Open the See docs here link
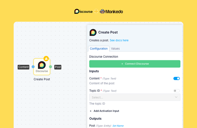This screenshot has width=197, height=128. (119, 40)
